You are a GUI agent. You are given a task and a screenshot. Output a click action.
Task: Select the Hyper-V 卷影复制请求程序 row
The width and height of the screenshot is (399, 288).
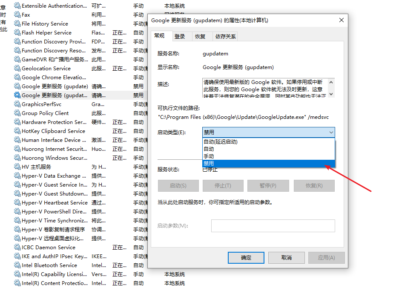(x=80, y=230)
